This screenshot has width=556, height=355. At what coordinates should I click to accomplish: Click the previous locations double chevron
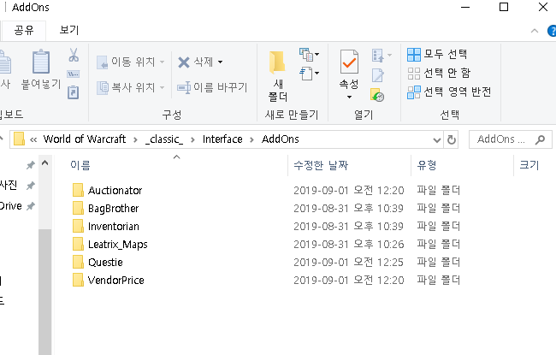coord(33,139)
